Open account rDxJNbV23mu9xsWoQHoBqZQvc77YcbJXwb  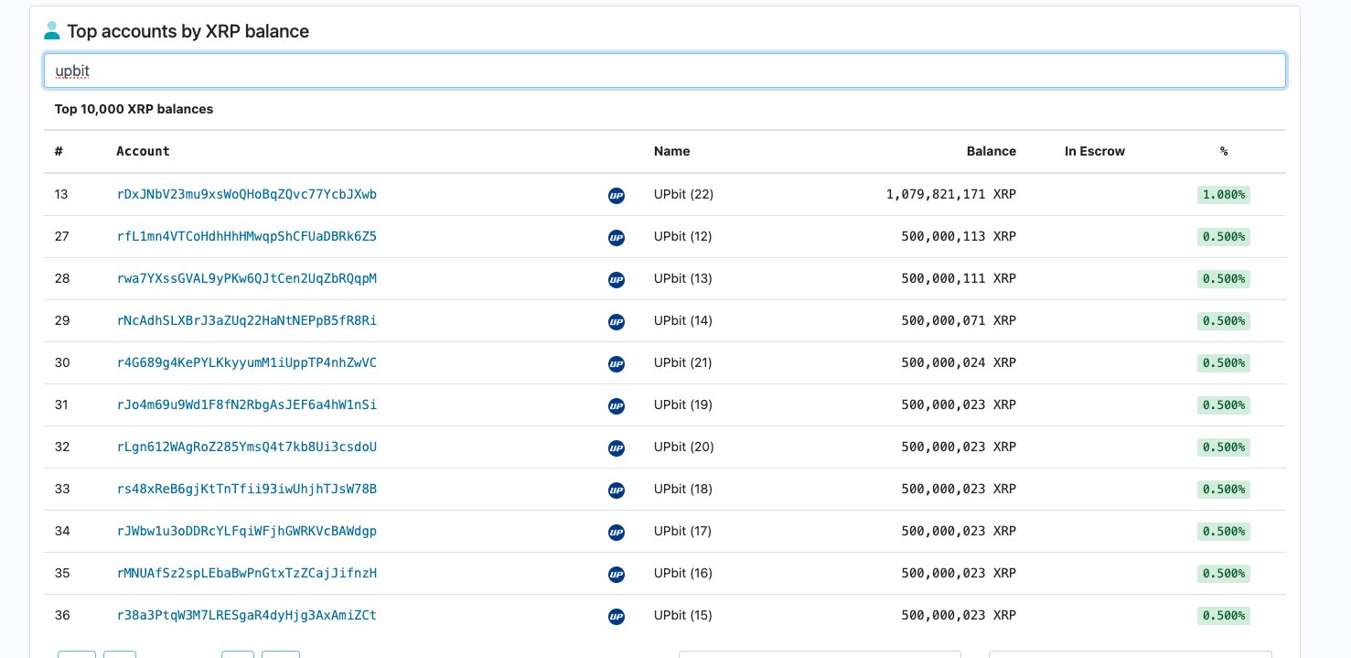[x=247, y=194]
